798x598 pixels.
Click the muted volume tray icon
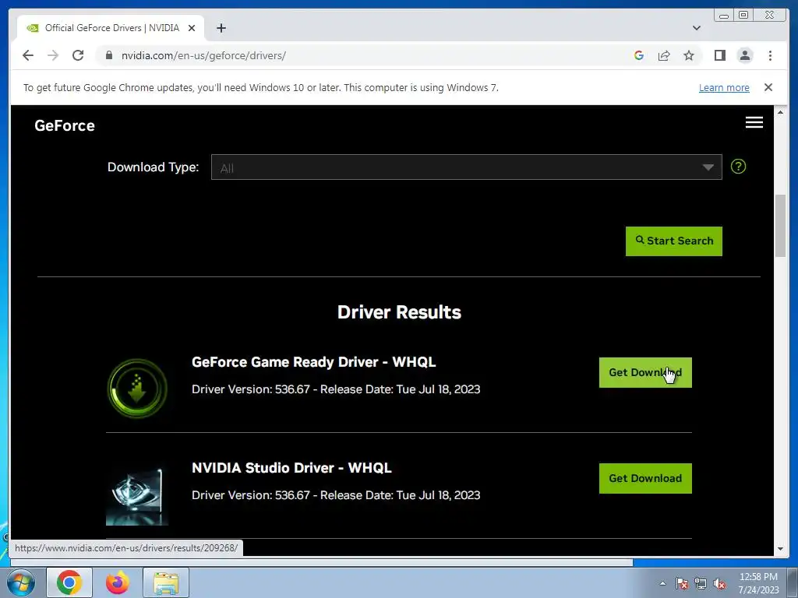tap(719, 583)
